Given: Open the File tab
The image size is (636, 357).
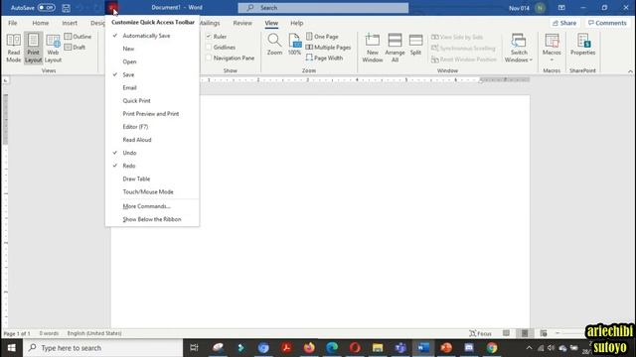Looking at the screenshot, I should pyautogui.click(x=13, y=23).
